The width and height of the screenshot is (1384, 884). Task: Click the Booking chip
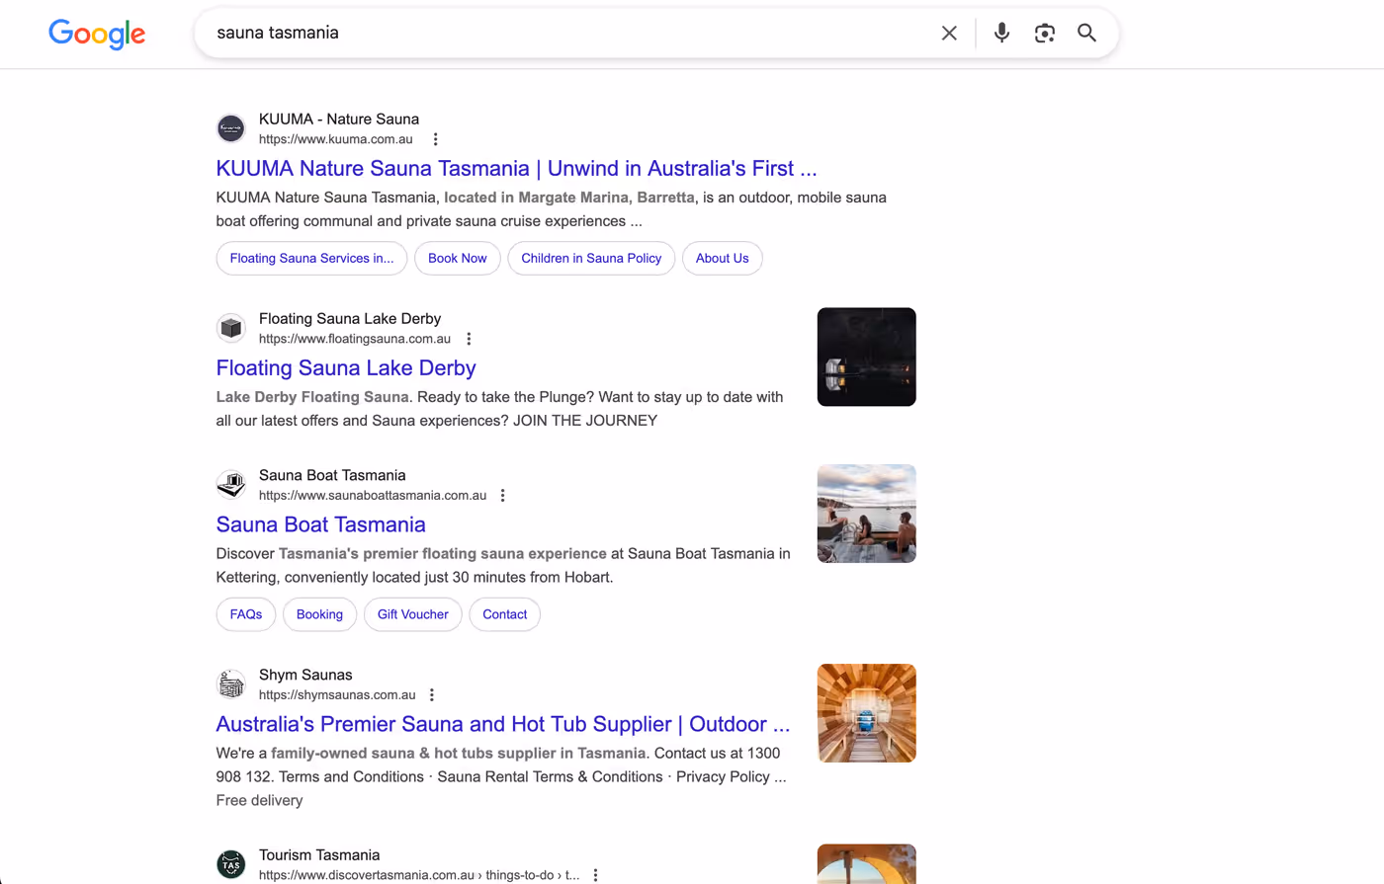coord(319,614)
